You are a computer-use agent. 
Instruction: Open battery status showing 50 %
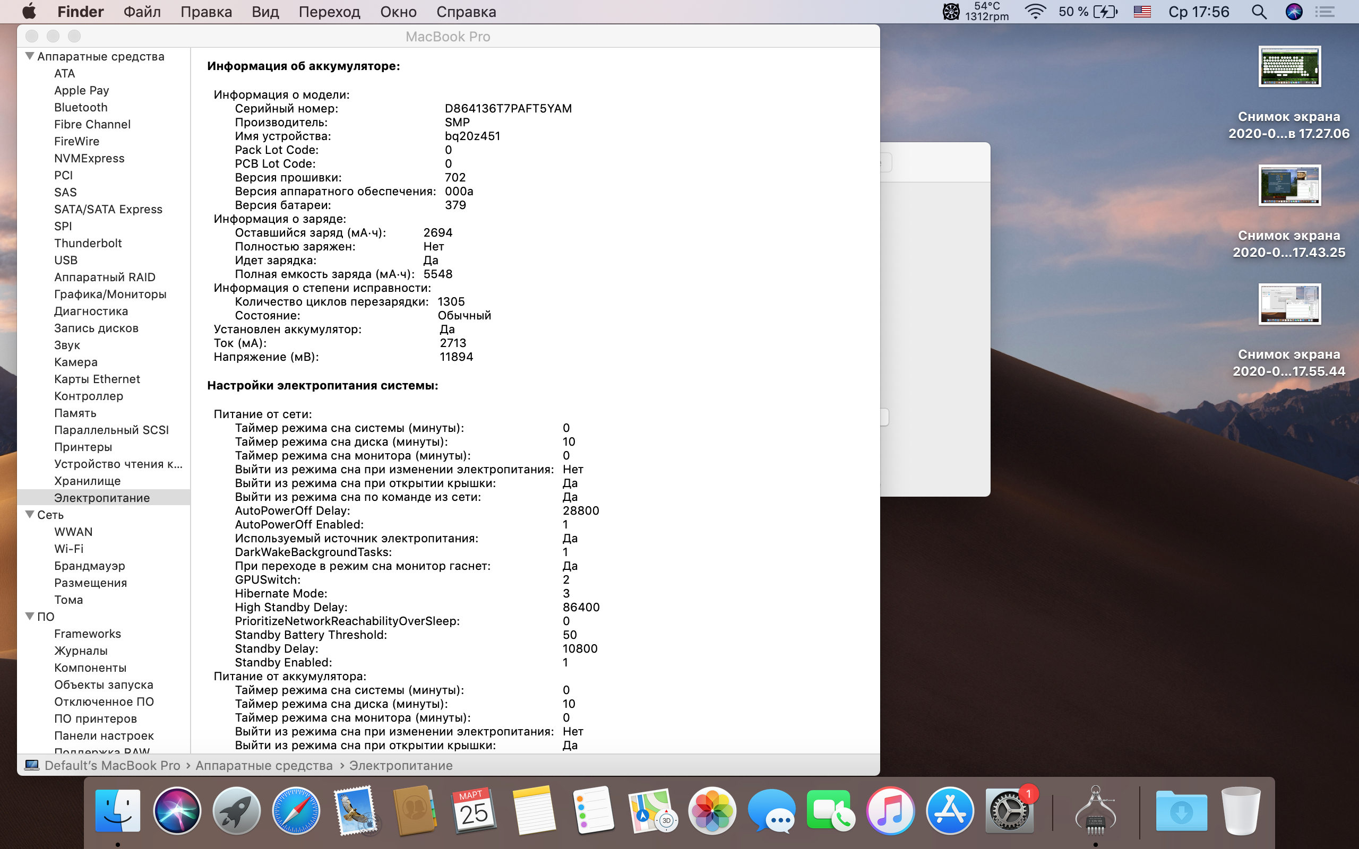pyautogui.click(x=1088, y=12)
